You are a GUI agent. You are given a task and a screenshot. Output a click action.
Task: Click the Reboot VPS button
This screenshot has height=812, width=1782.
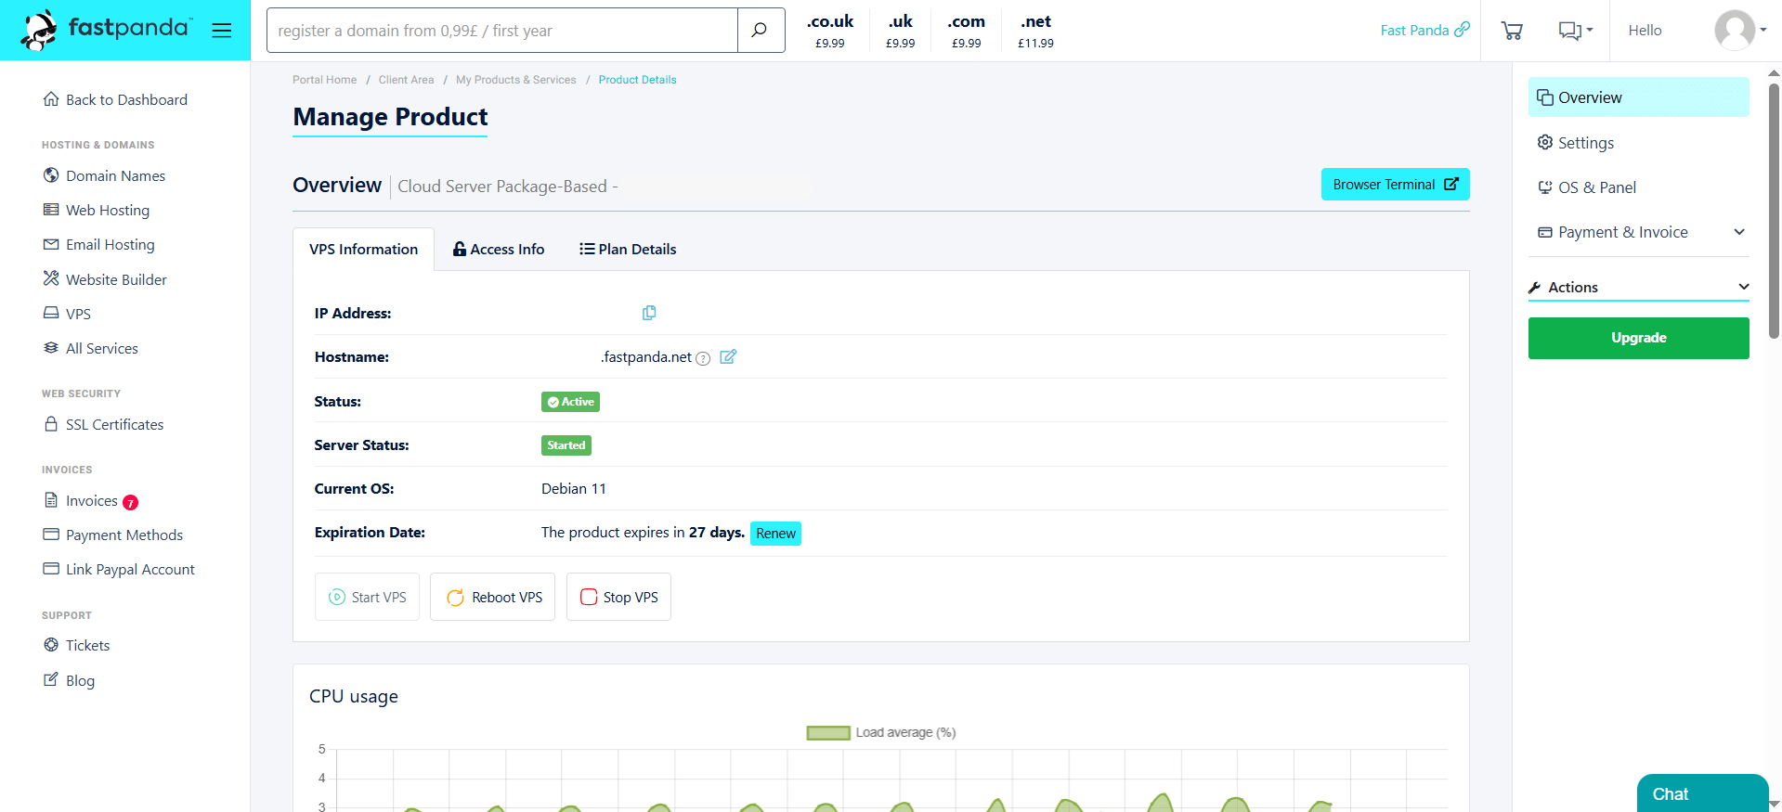coord(492,597)
